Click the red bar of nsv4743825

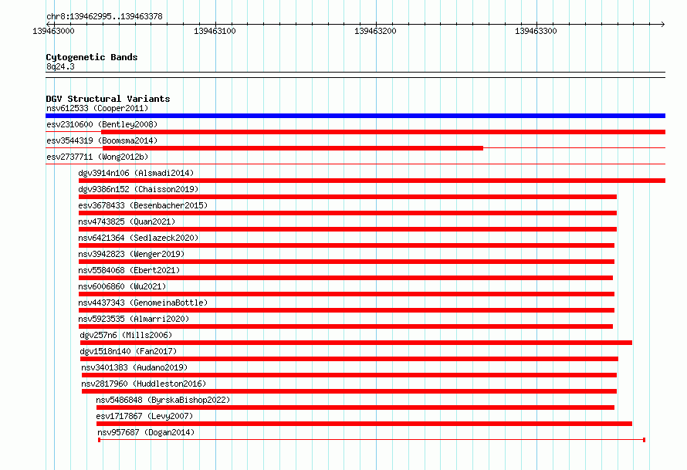[x=347, y=229]
